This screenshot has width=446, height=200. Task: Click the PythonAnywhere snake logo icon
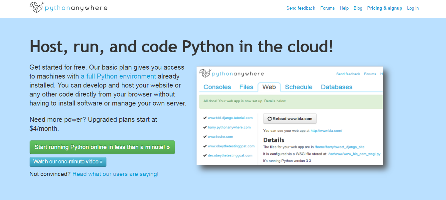[37, 7]
